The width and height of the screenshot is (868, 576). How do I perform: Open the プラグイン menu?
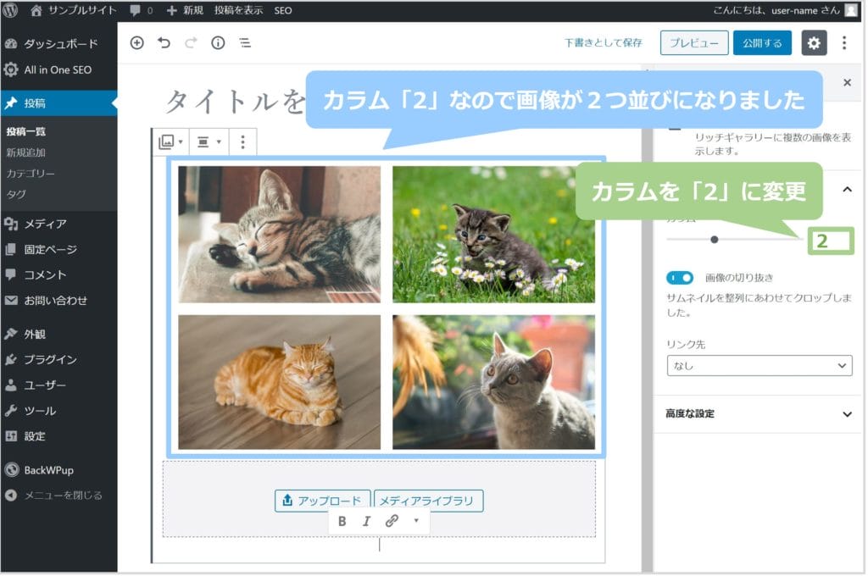50,359
